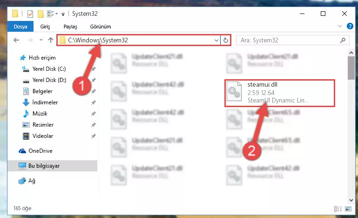The height and width of the screenshot is (218, 358).
Task: Open the Görünüm ribbon tab
Action: click(101, 27)
